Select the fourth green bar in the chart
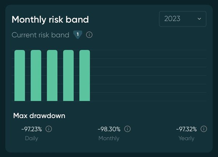 coord(68,75)
